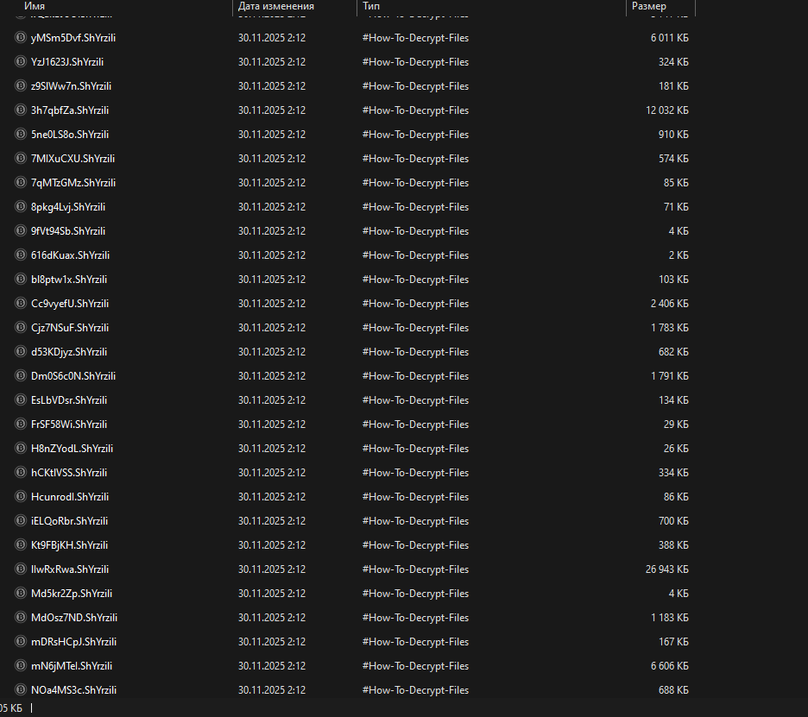The height and width of the screenshot is (717, 808).
Task: Click the file icon next to FrSF58Wi.ShYrzili
Action: click(20, 424)
